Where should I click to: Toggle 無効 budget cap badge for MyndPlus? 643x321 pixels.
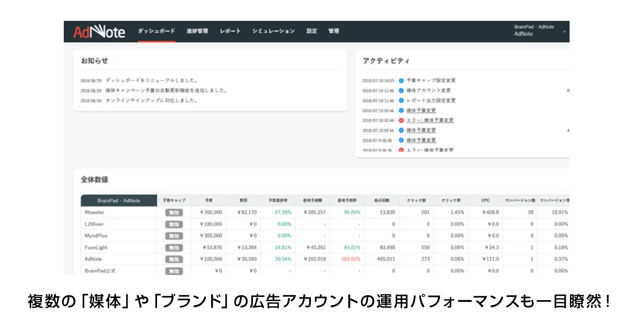[174, 236]
